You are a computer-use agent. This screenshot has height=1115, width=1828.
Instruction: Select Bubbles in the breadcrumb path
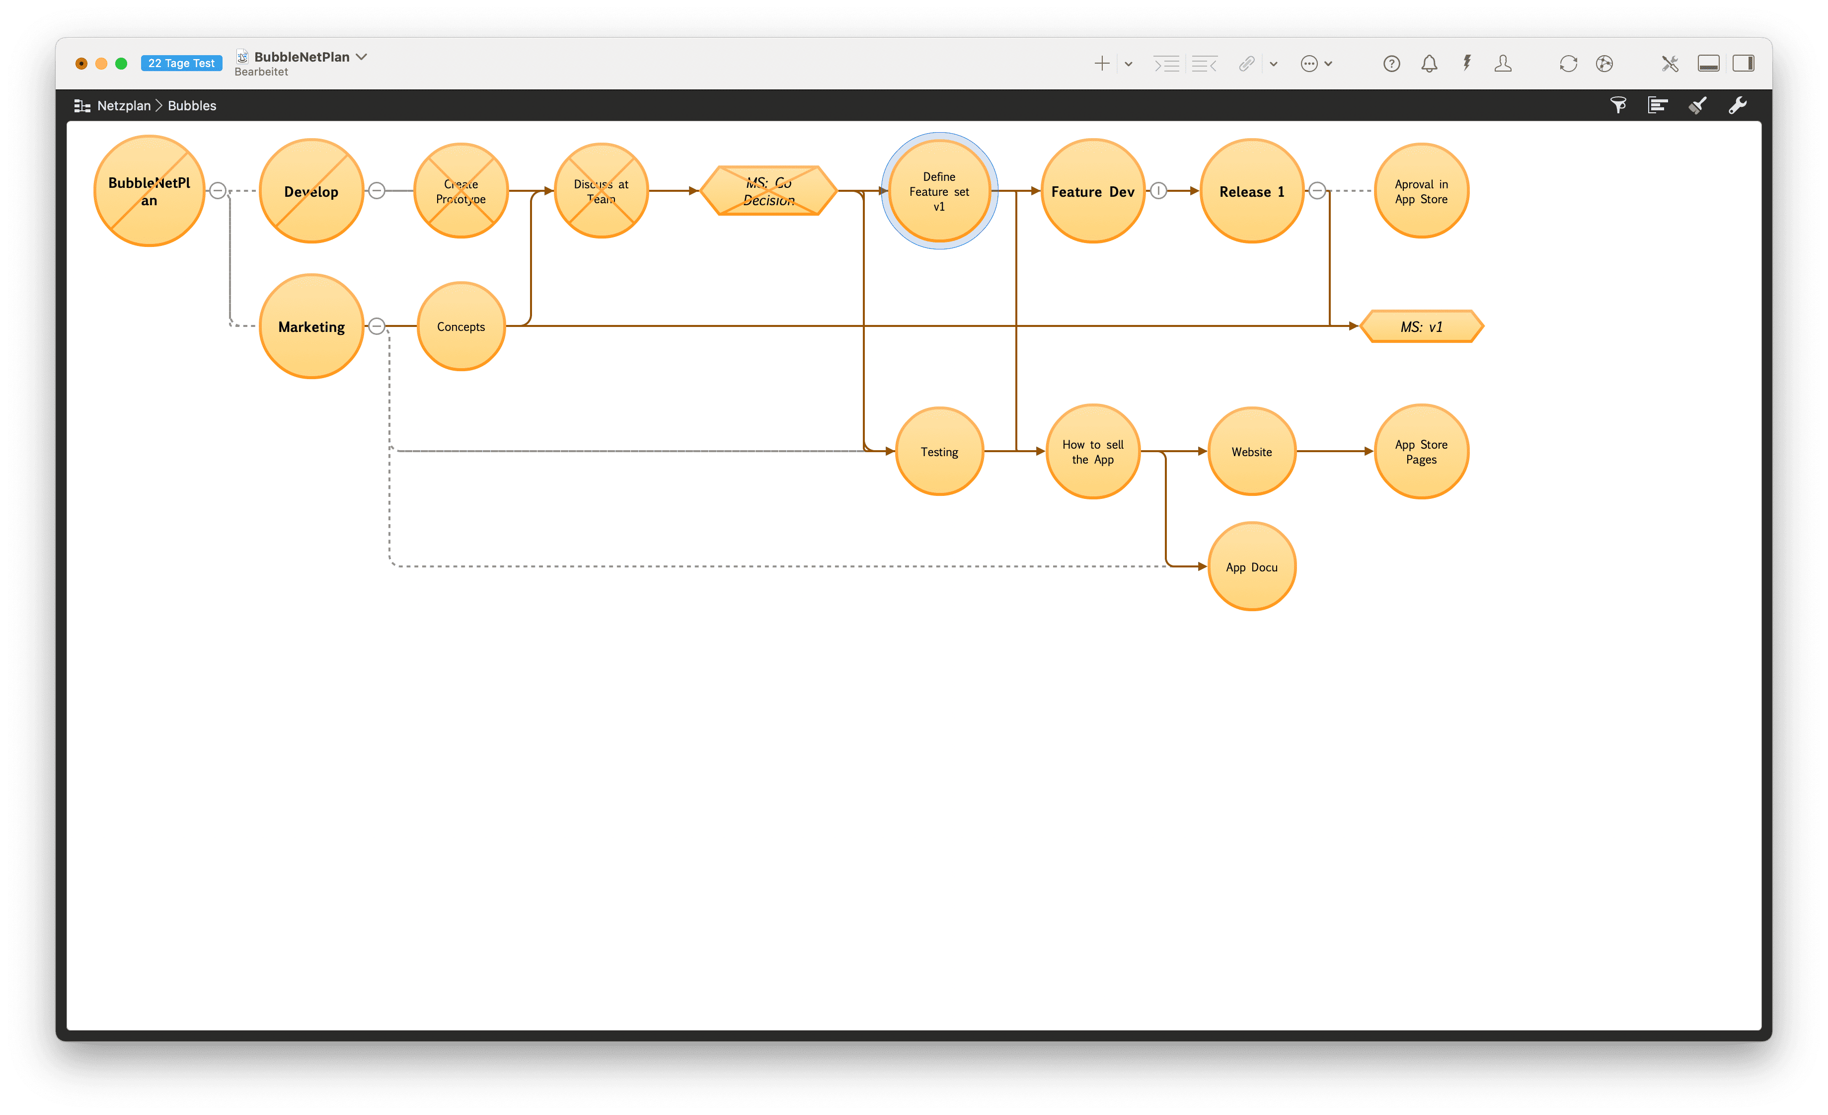click(x=191, y=105)
